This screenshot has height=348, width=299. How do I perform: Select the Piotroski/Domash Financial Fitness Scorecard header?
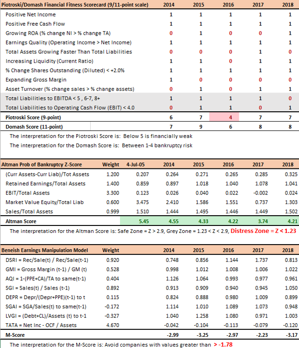[75, 5]
